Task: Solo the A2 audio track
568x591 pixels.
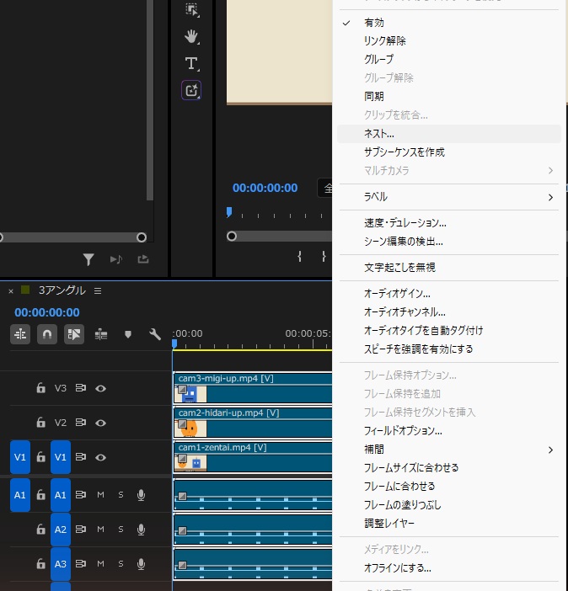Action: click(121, 530)
